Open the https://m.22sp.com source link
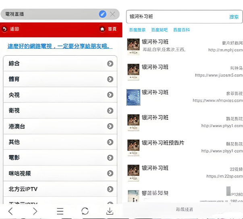The height and width of the screenshot is (219, 243). click(x=224, y=176)
